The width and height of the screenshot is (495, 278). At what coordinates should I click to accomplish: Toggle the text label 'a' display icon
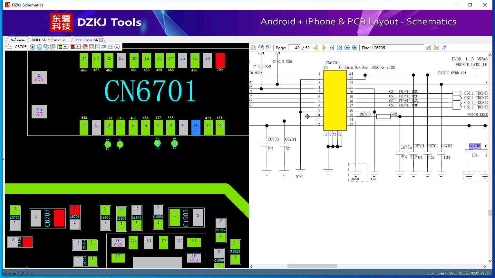click(x=92, y=47)
